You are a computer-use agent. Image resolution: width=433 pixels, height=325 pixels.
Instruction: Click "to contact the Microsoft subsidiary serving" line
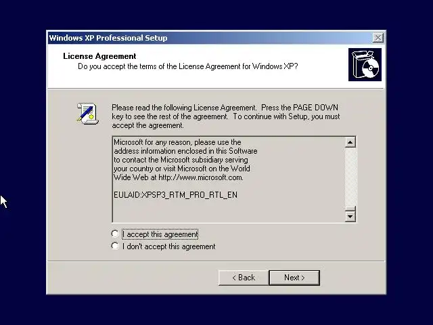pyautogui.click(x=181, y=160)
